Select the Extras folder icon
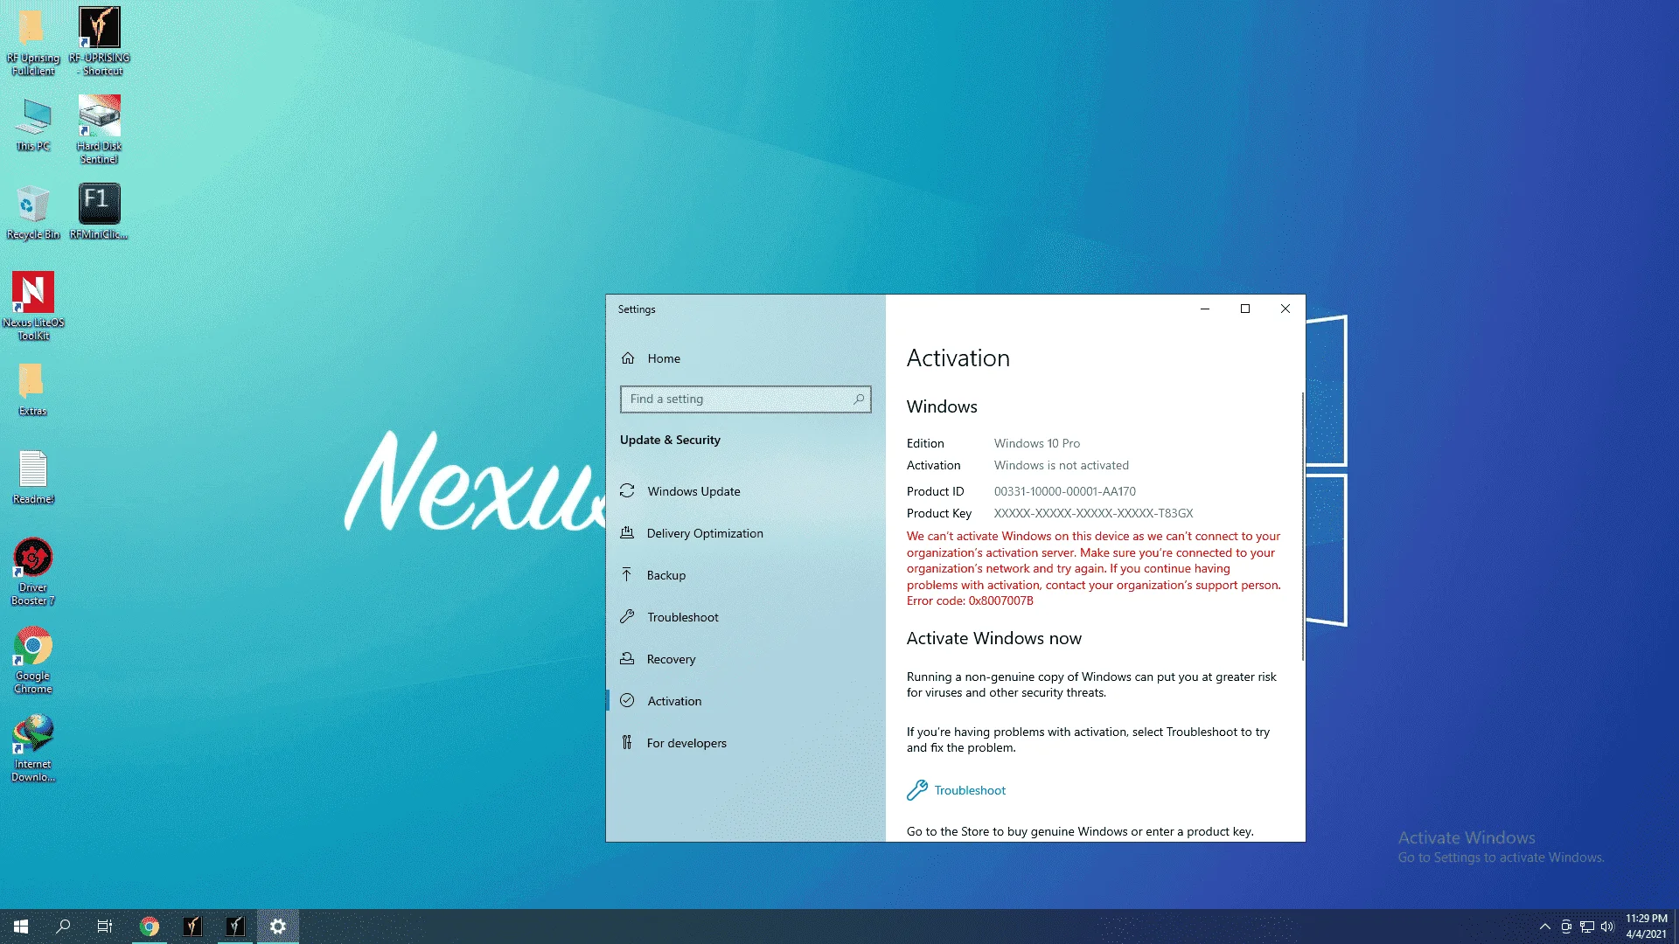The height and width of the screenshot is (944, 1679). click(32, 390)
